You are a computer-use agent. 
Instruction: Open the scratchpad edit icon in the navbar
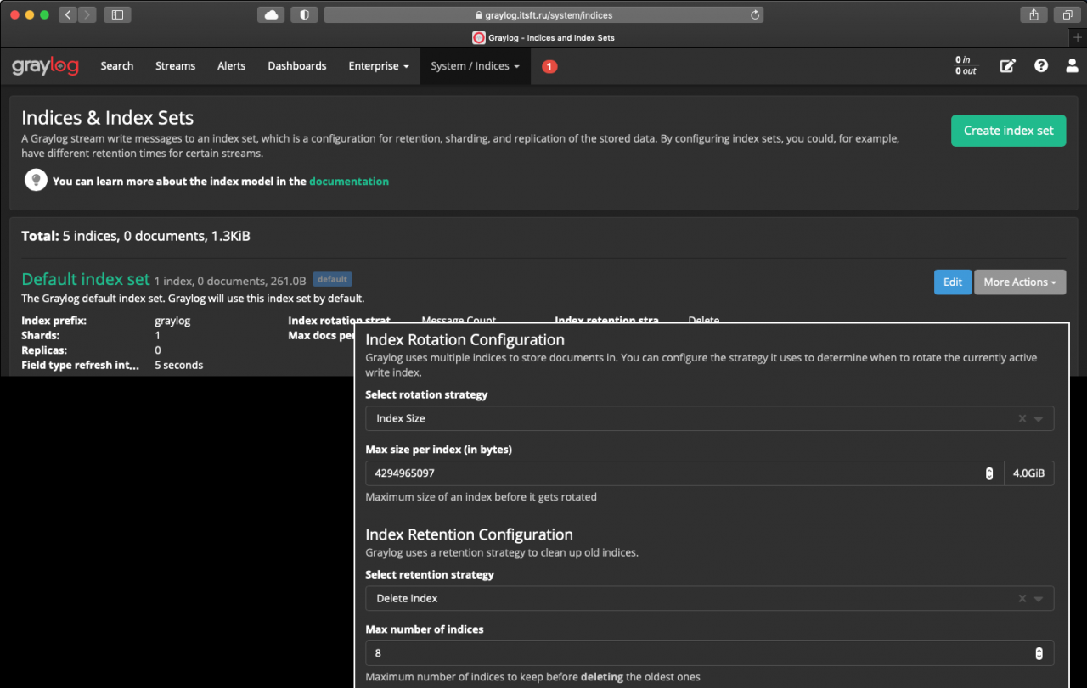click(1008, 66)
